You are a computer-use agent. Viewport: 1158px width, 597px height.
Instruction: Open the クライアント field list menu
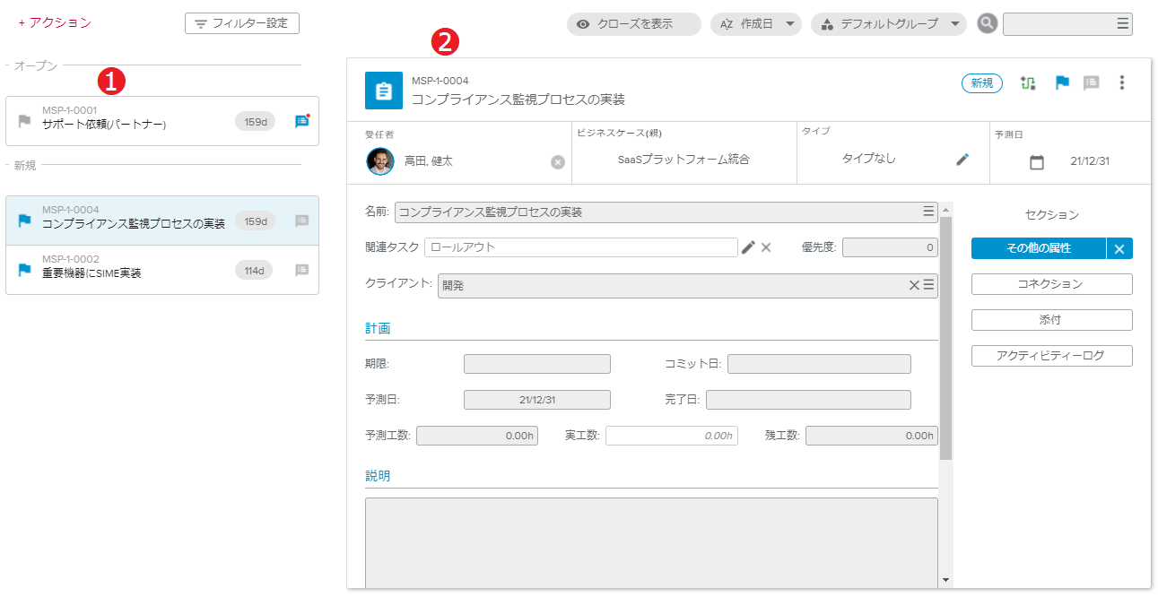click(929, 285)
